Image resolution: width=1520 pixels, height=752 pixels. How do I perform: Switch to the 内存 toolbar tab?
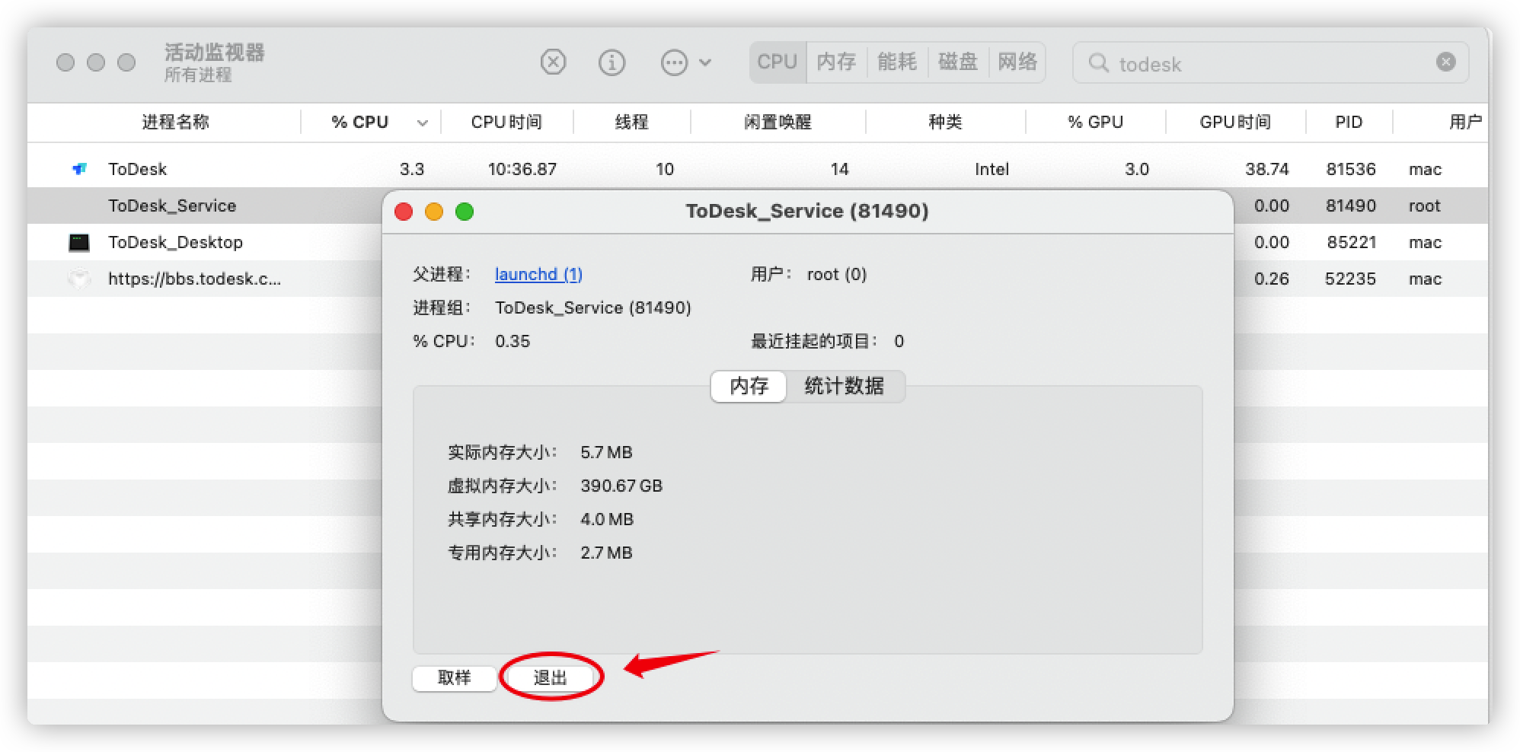click(836, 62)
